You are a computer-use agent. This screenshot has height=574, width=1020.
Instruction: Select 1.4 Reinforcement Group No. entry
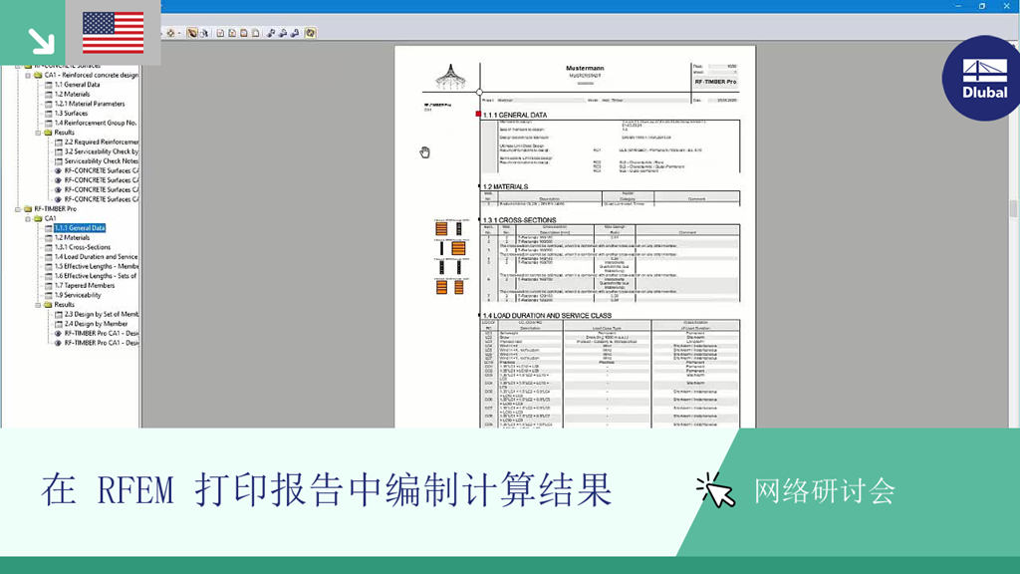[x=96, y=123]
